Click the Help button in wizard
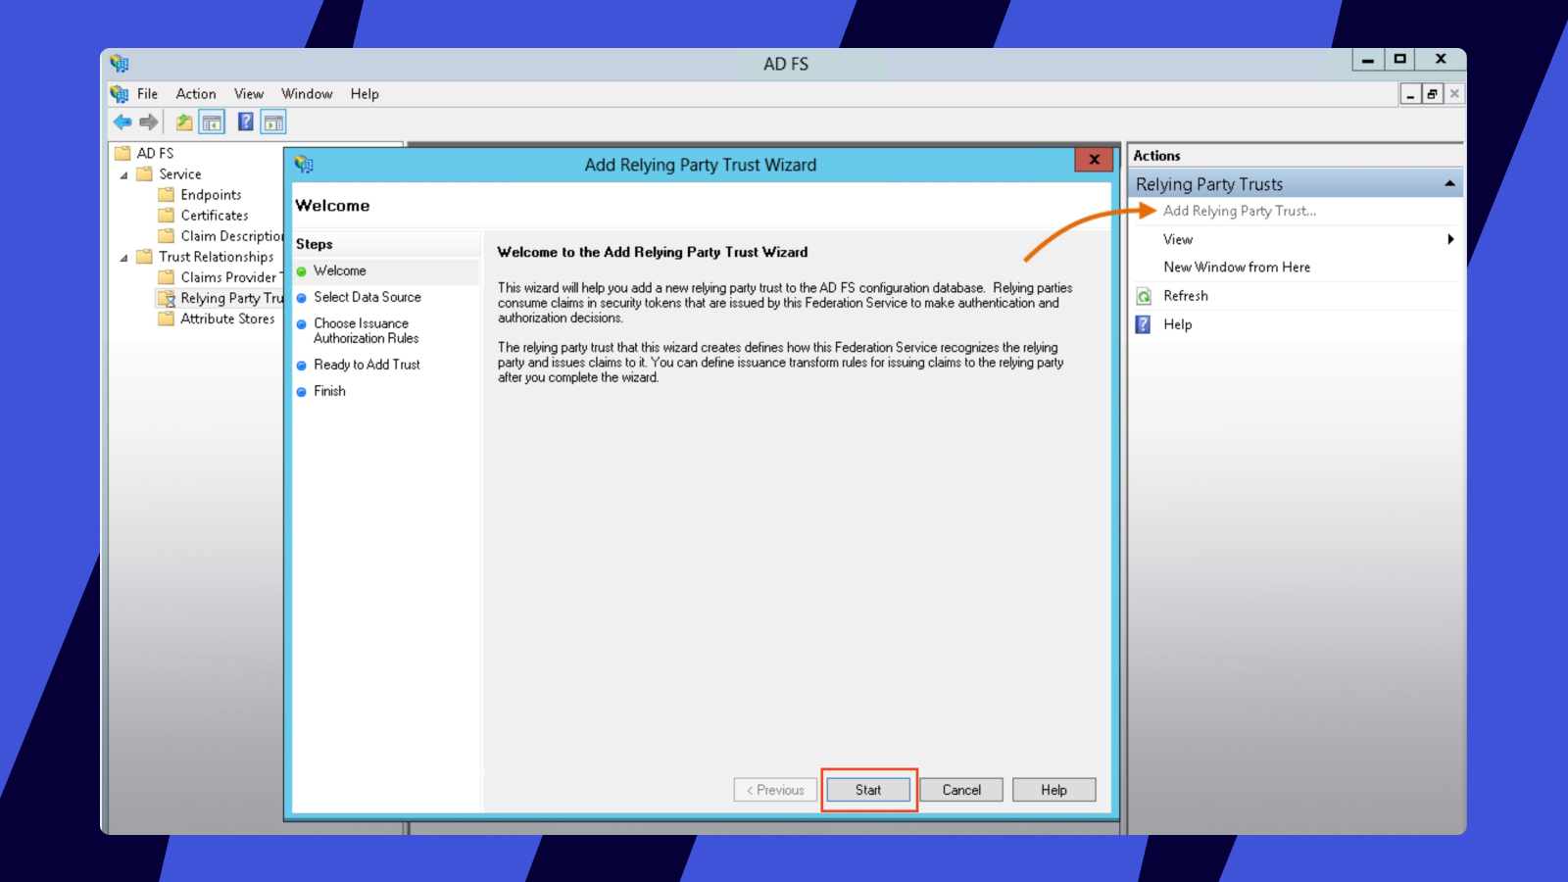Screen dimensions: 1568x882 pos(1054,790)
